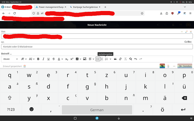Image resolution: width=194 pixels, height=121 pixels.
Task: Toggle underline formatting
Action: point(48,59)
